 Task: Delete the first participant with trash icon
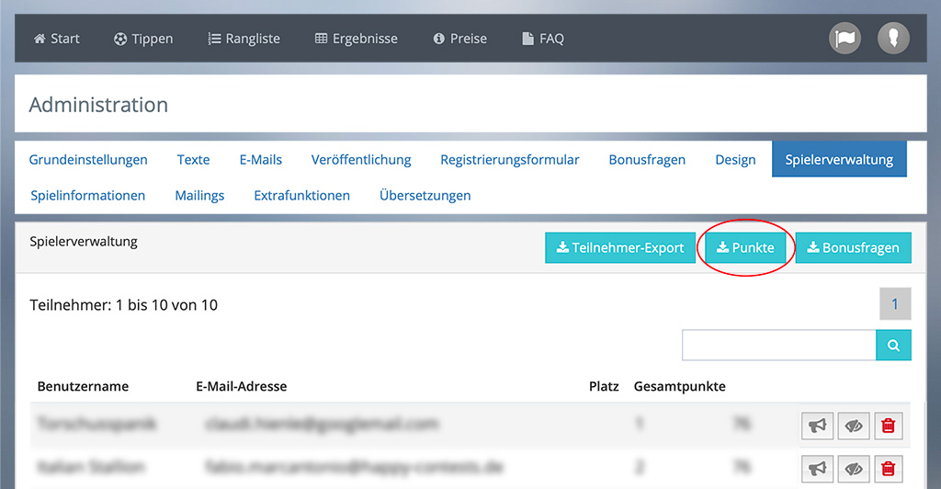(889, 426)
